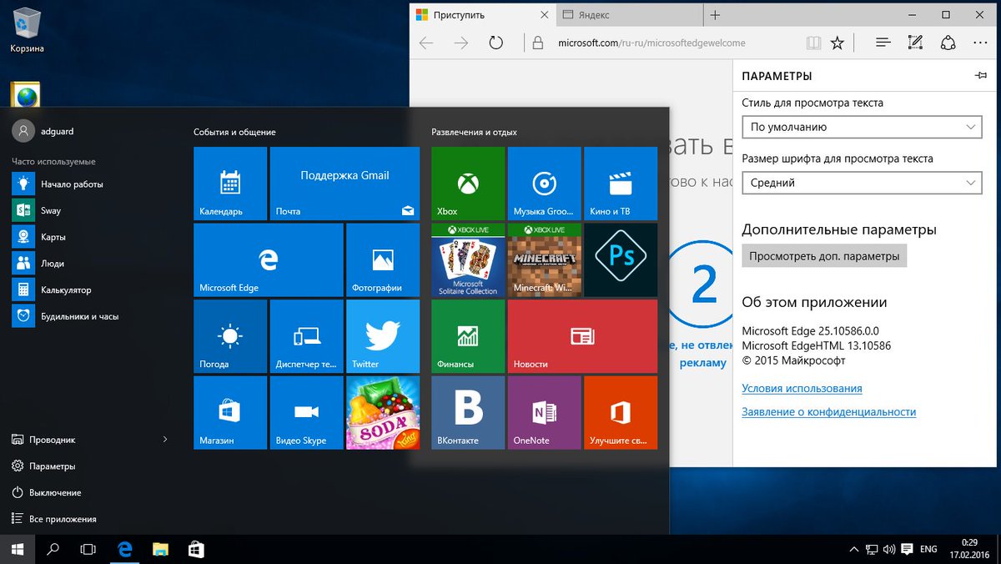The width and height of the screenshot is (1001, 564).
Task: Click the Edge Share icon
Action: (x=948, y=43)
